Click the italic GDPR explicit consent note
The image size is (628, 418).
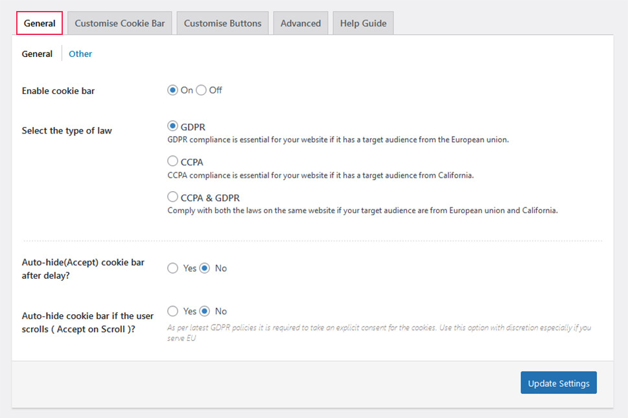378,332
